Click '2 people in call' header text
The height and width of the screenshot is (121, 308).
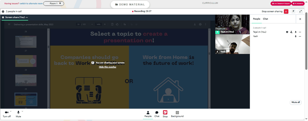(x=14, y=11)
